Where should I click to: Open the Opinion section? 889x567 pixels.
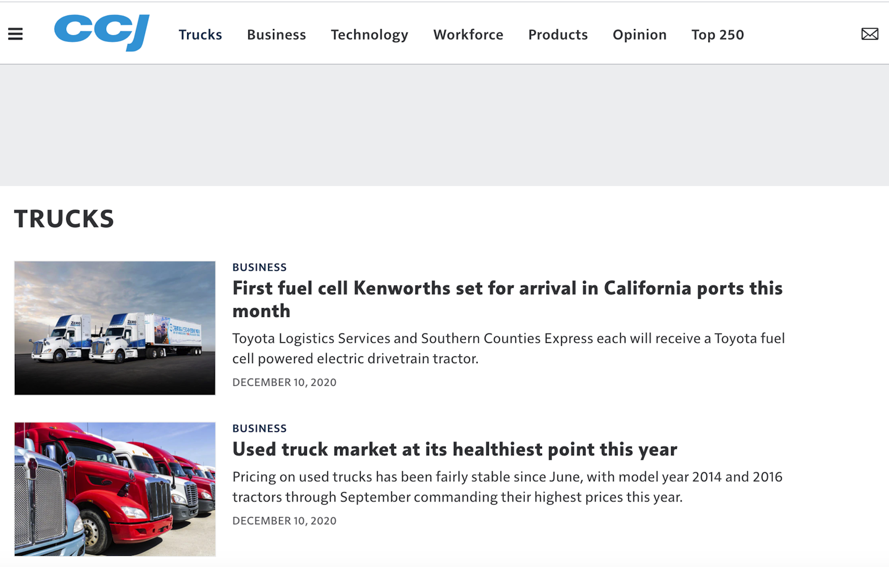point(639,35)
